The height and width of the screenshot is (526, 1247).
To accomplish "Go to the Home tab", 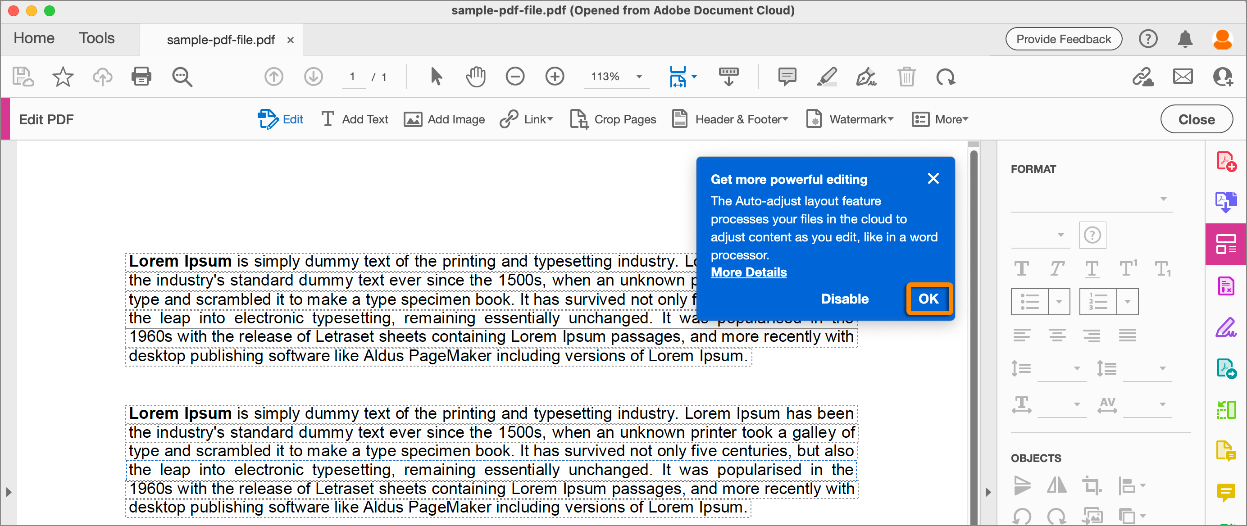I will 34,38.
